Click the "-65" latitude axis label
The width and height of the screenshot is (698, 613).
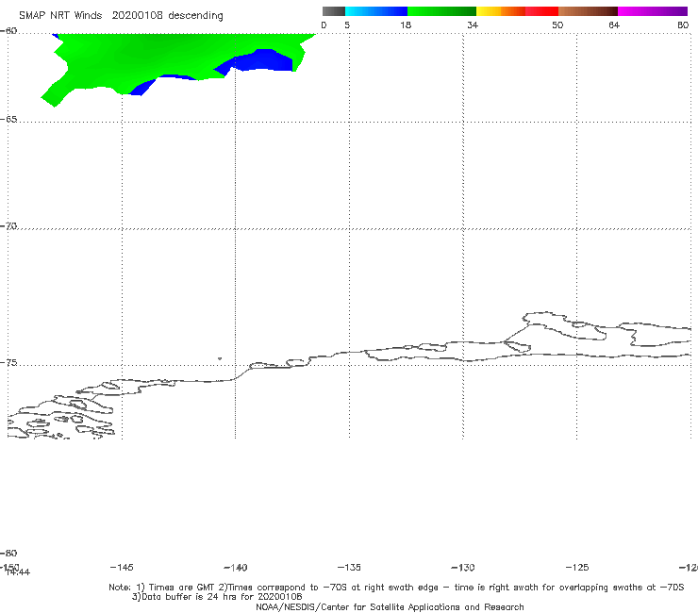tap(8, 120)
